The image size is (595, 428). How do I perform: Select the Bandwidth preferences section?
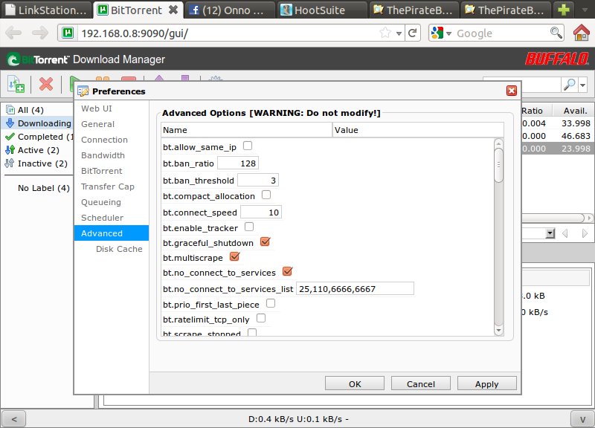pos(103,155)
